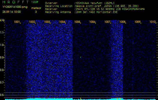
Task: Click the SMArt RTL-SDR V5 receiver text
Action: (x=110, y=9)
